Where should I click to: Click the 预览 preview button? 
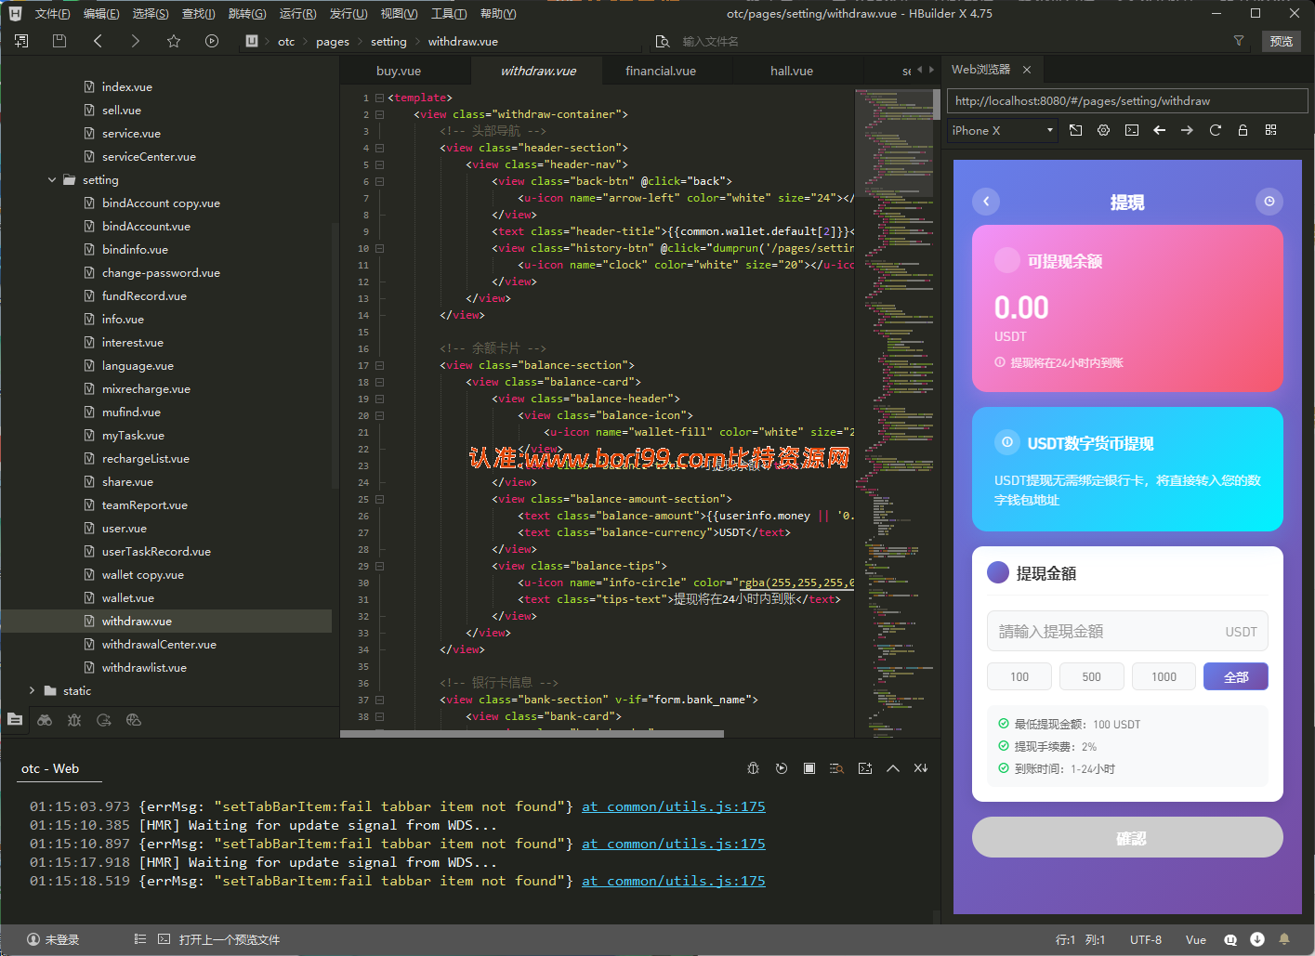pos(1282,41)
